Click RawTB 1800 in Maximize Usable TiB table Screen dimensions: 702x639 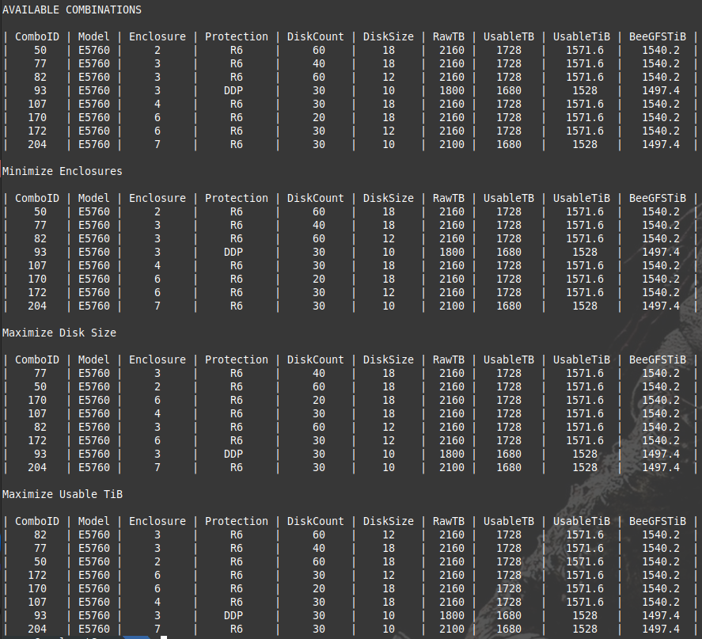coord(452,616)
